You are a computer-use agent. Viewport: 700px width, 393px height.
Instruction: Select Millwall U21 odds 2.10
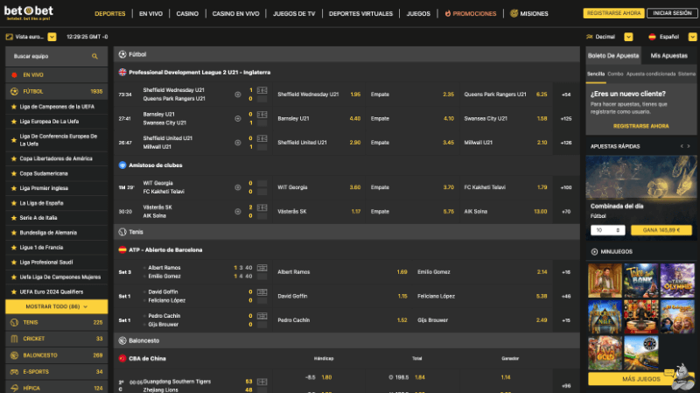click(506, 143)
